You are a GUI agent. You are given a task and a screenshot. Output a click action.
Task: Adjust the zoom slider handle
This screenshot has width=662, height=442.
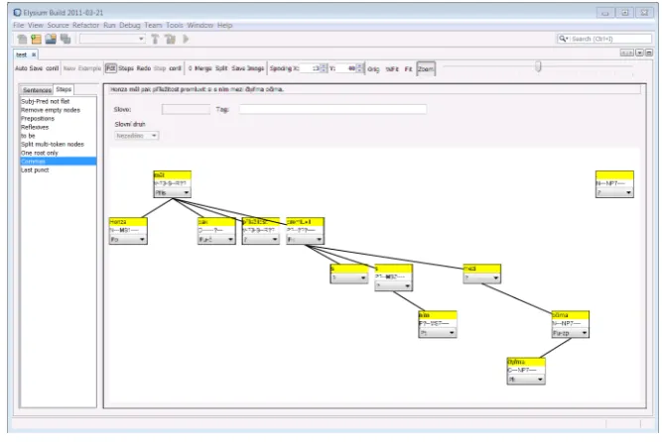click(x=538, y=66)
